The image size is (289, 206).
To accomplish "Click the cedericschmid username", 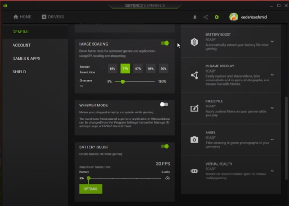I will [254, 17].
